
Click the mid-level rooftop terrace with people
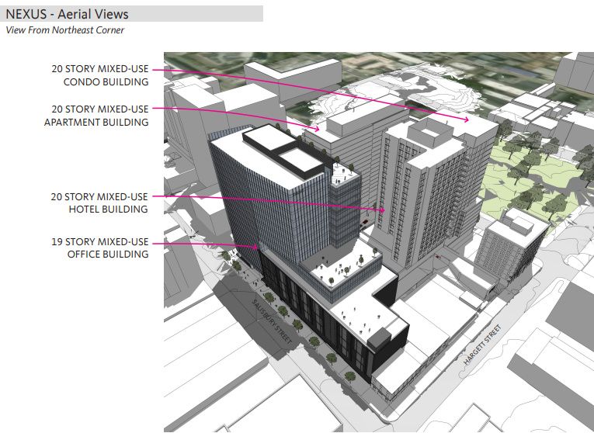click(x=342, y=269)
